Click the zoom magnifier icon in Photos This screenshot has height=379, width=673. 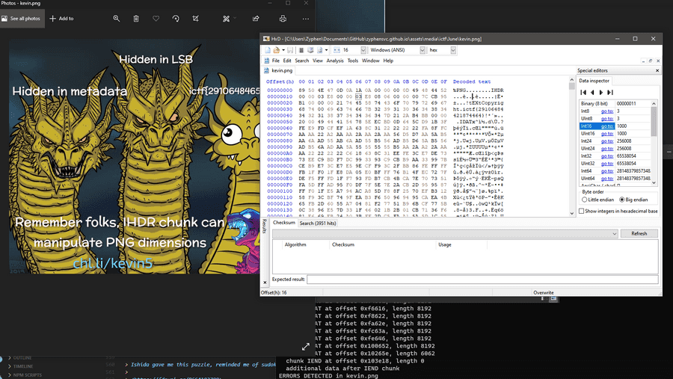[117, 19]
